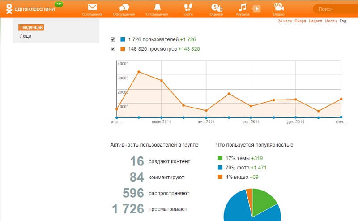Uncheck the просмотров views checkbox

(x=113, y=49)
